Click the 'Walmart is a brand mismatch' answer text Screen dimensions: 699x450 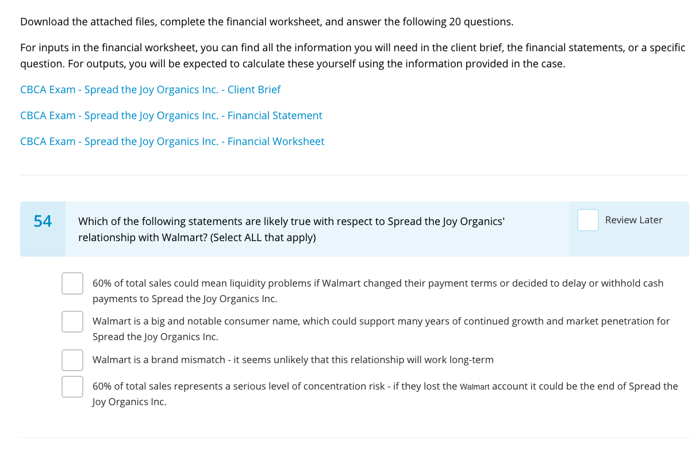click(293, 360)
